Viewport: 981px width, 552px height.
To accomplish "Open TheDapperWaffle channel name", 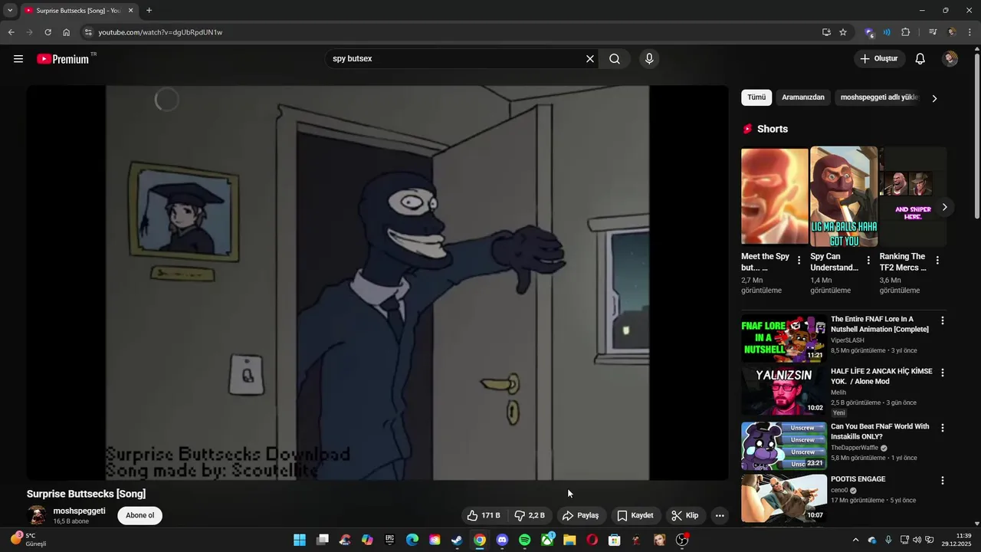I will pos(855,448).
